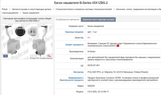161x95 pixels.
Task: Click the black connector close-up image
Action: pyautogui.click(x=20, y=31)
